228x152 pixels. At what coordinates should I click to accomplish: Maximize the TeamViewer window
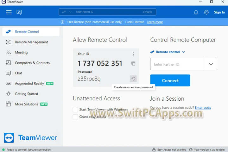point(212,2)
